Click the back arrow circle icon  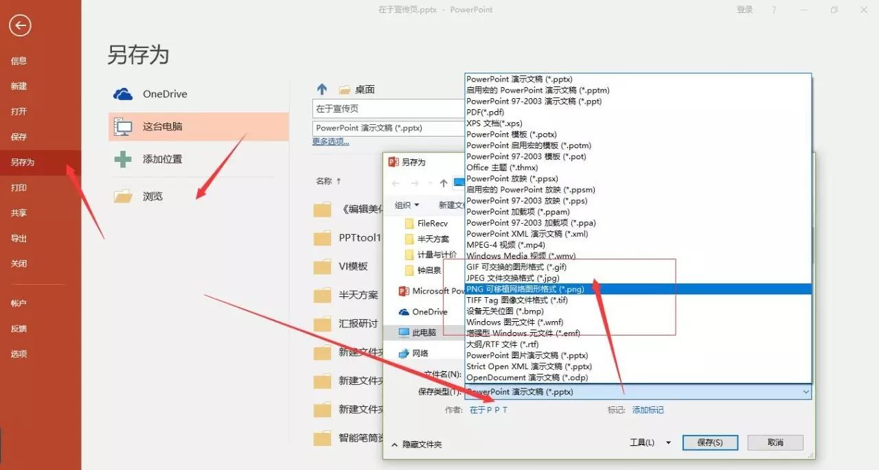(x=21, y=26)
